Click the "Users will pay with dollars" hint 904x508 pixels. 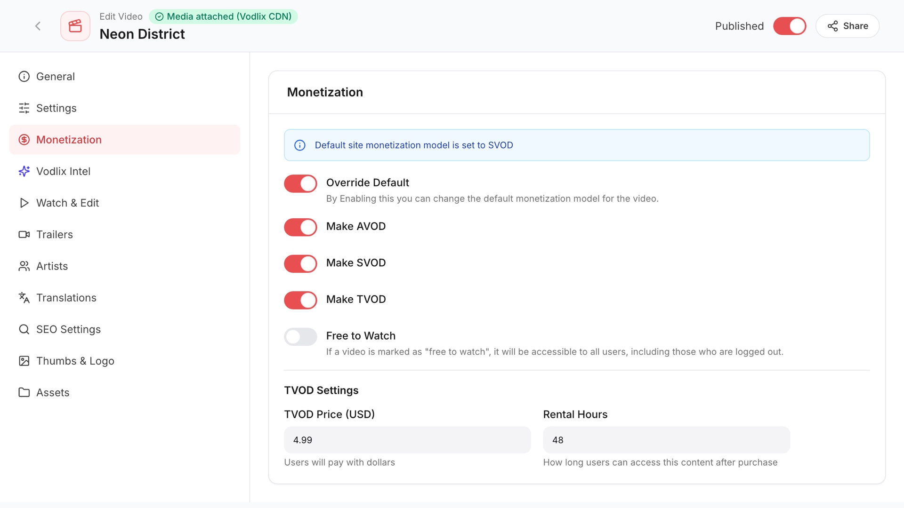339,462
